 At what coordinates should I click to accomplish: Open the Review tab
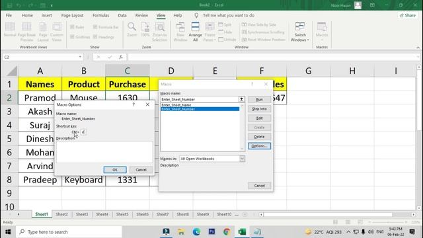141,15
